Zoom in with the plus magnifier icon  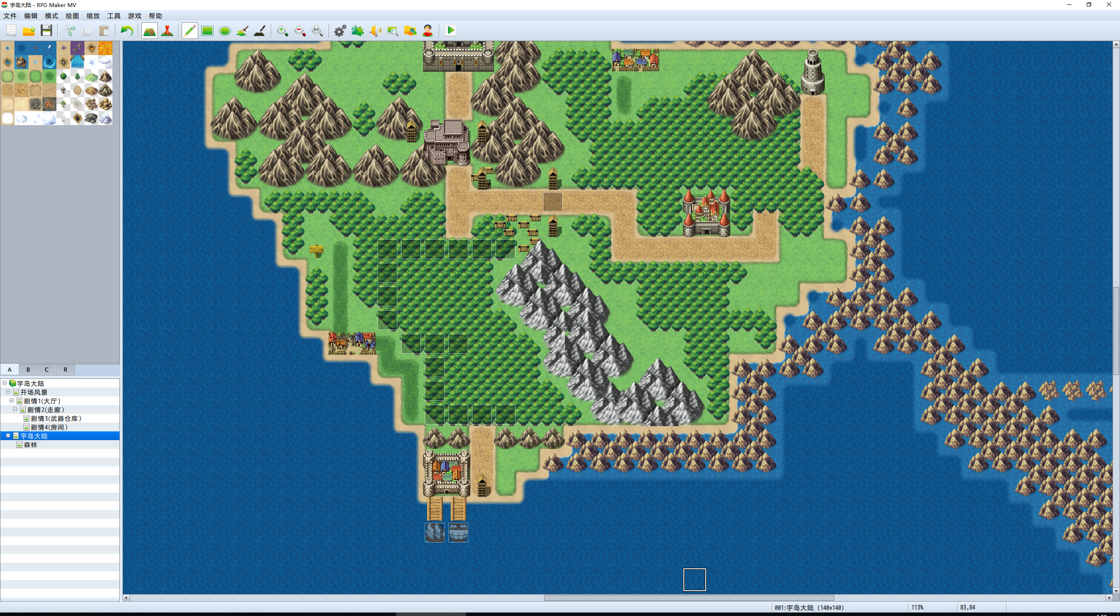coord(283,31)
